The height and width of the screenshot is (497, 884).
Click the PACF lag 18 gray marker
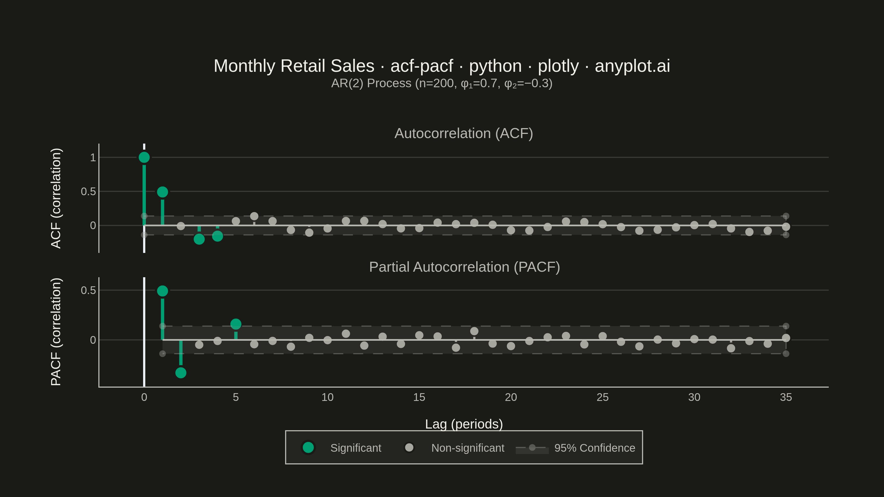tap(474, 331)
